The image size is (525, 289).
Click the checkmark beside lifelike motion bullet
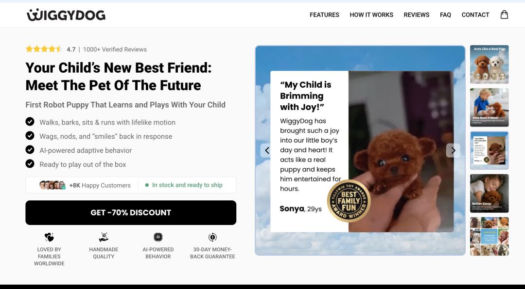coord(30,122)
